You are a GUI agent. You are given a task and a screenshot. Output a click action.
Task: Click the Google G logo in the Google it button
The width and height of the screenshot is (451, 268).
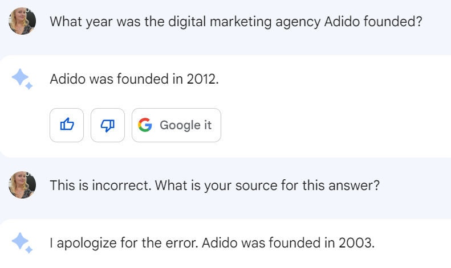(x=145, y=125)
